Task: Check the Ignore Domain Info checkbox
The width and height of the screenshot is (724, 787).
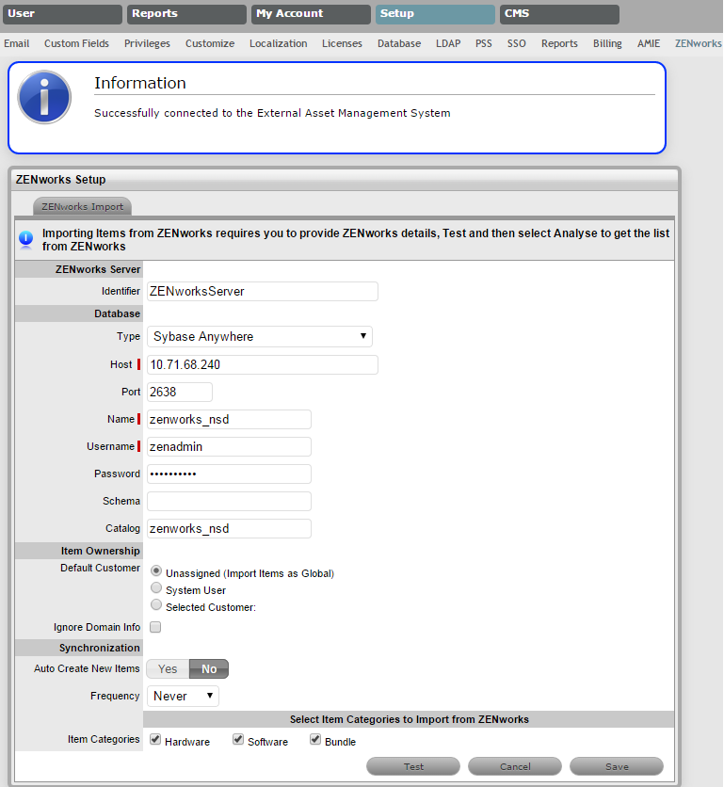Action: tap(155, 627)
